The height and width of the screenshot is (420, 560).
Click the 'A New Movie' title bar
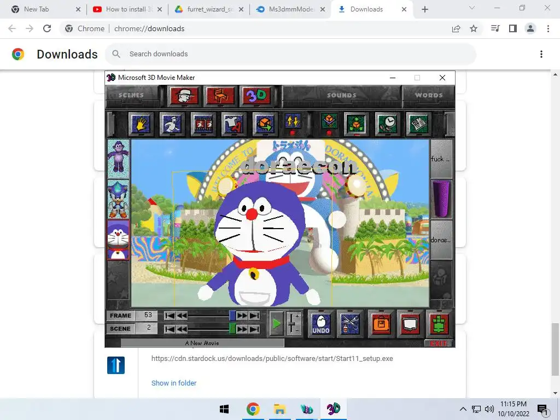(202, 343)
